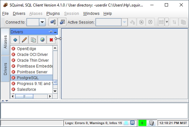Open the File menu
Viewport: 189px width, 127px height.
coord(5,14)
